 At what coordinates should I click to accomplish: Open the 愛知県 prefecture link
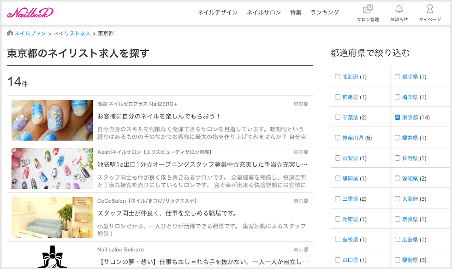tap(410, 179)
